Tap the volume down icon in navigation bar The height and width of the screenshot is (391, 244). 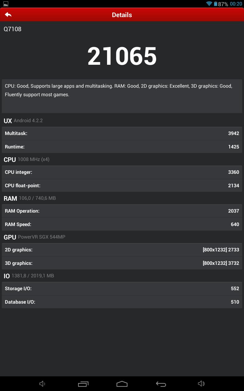pos(42,384)
